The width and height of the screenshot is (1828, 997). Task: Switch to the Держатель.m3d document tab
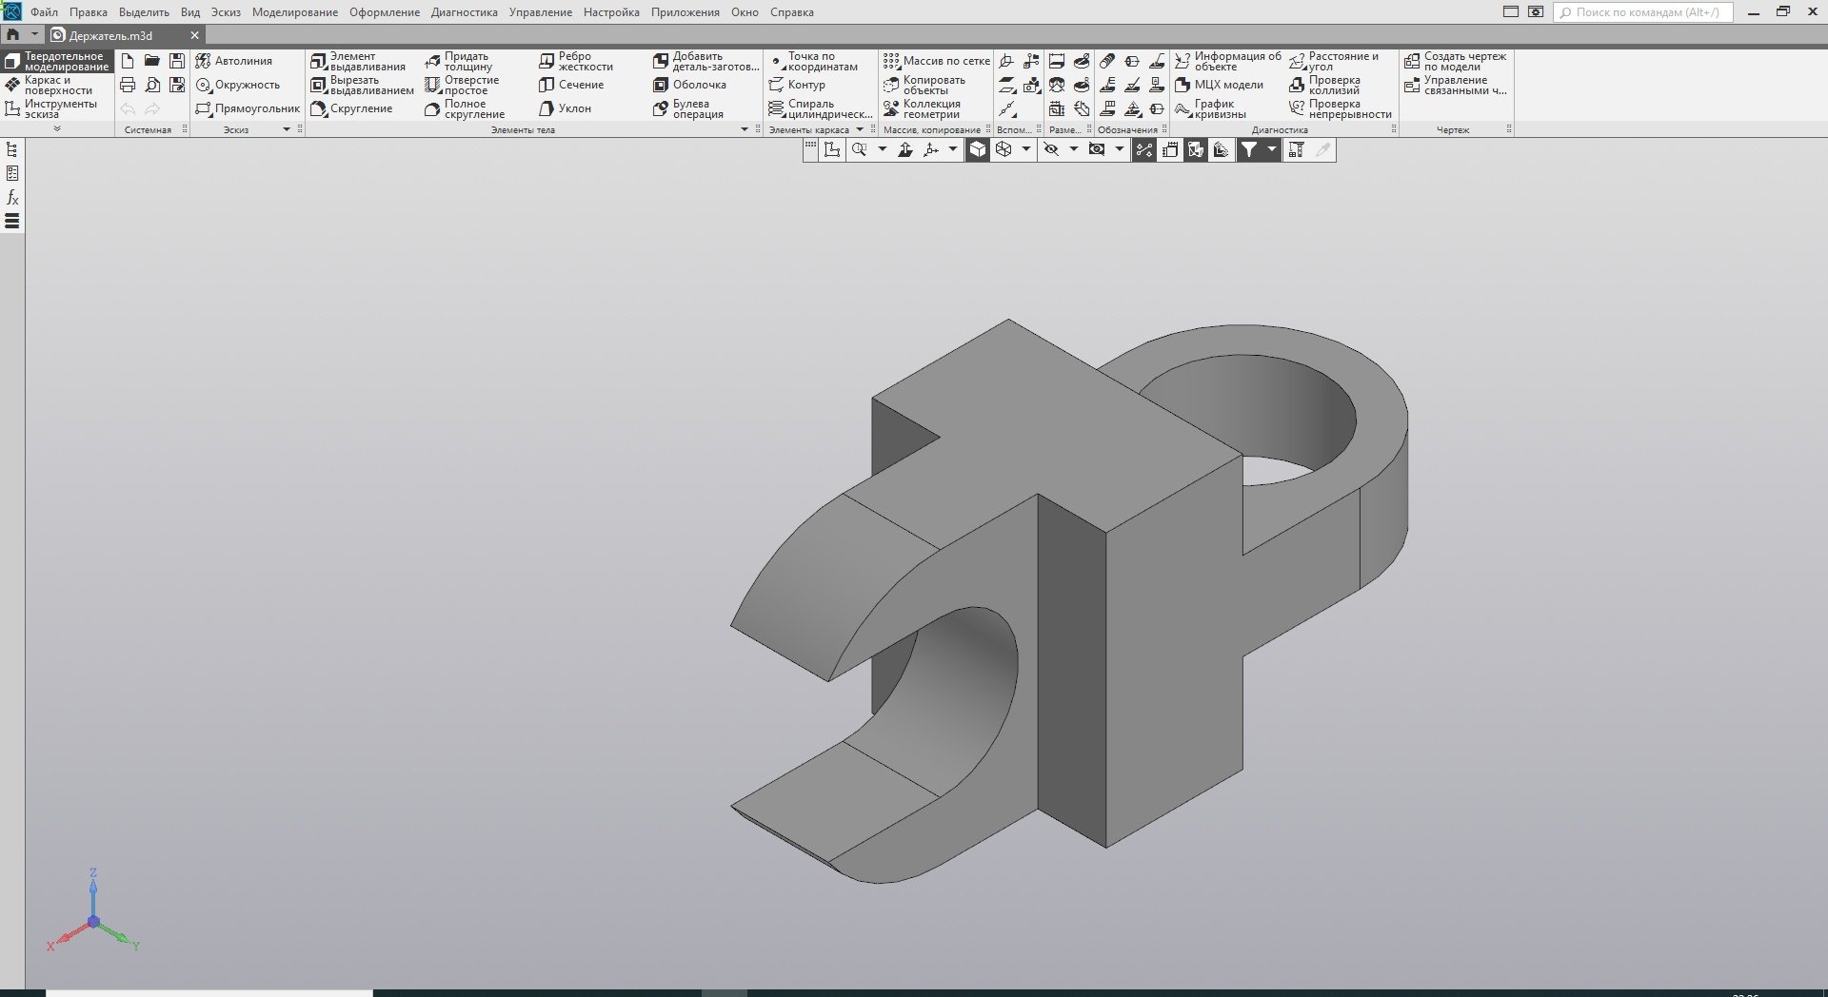(x=110, y=35)
